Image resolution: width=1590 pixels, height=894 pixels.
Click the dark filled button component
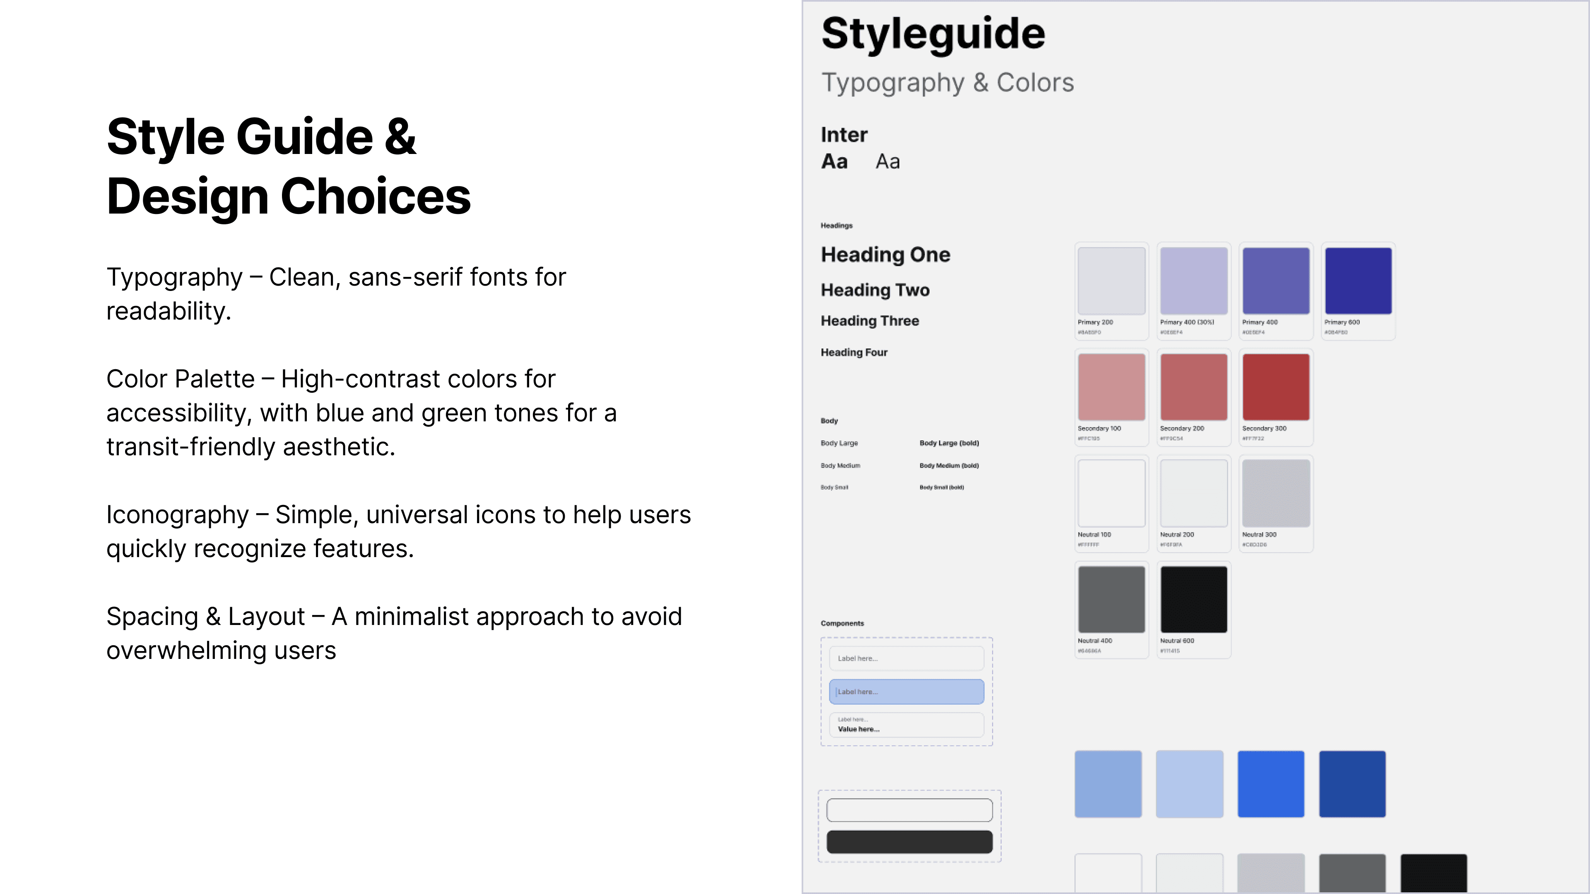pos(909,842)
